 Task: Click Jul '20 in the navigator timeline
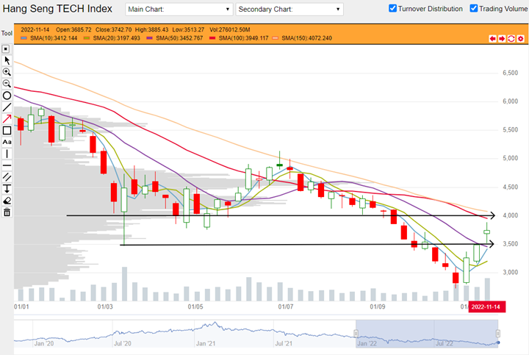(x=123, y=343)
